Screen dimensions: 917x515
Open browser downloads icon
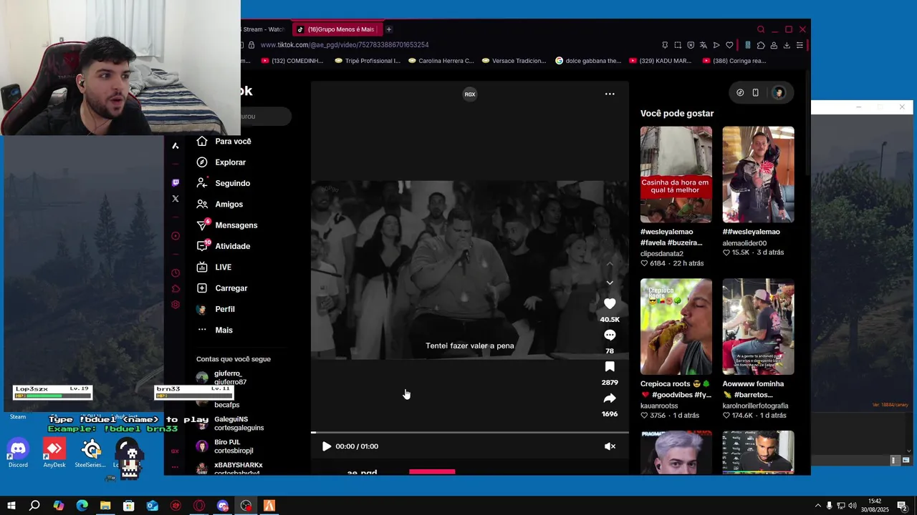787,45
